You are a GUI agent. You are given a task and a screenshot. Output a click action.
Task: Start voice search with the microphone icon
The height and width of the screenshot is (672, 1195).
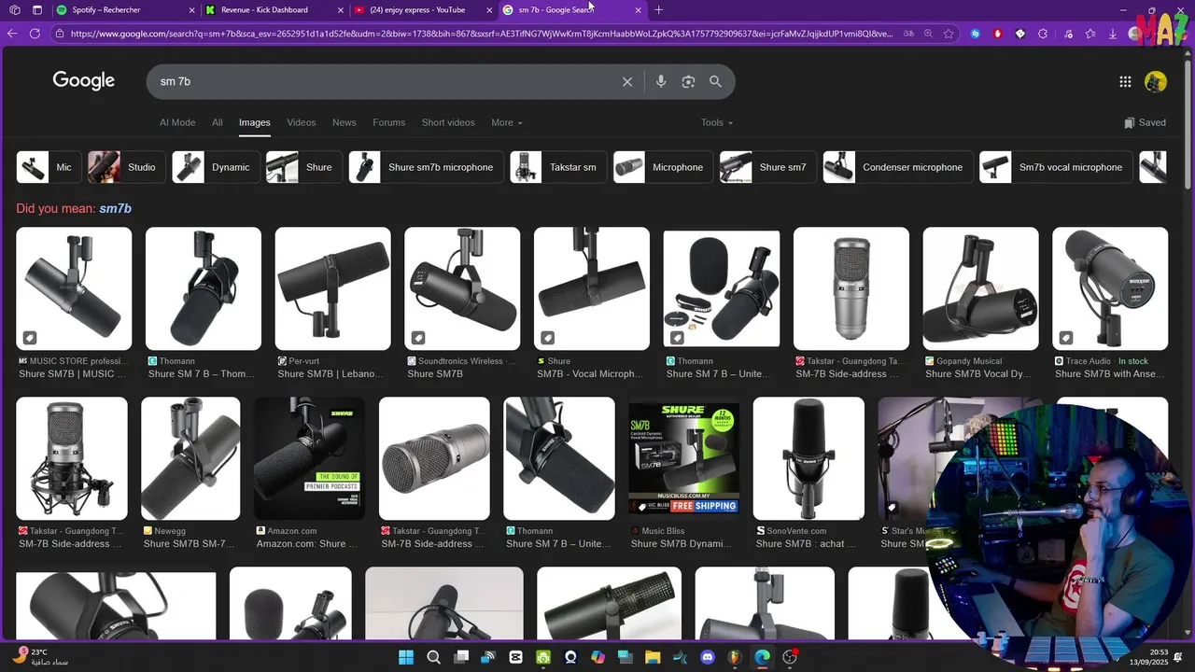tap(661, 82)
